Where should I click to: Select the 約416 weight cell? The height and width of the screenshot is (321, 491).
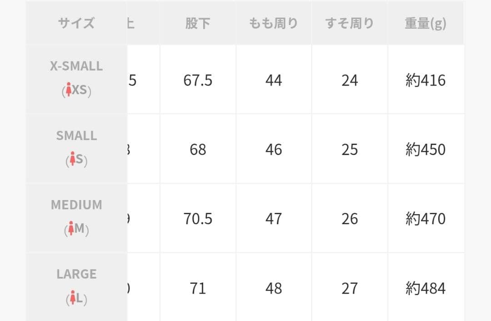(x=426, y=80)
